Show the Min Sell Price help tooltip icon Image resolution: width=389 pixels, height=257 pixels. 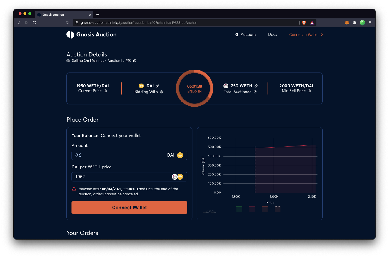[309, 91]
